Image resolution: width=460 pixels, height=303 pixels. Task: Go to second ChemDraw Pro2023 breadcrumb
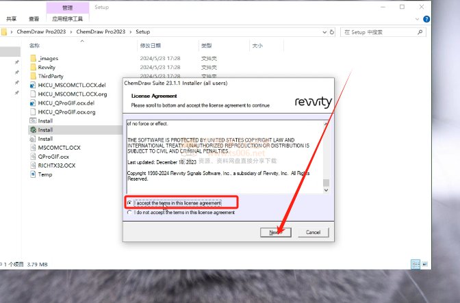[x=101, y=31]
